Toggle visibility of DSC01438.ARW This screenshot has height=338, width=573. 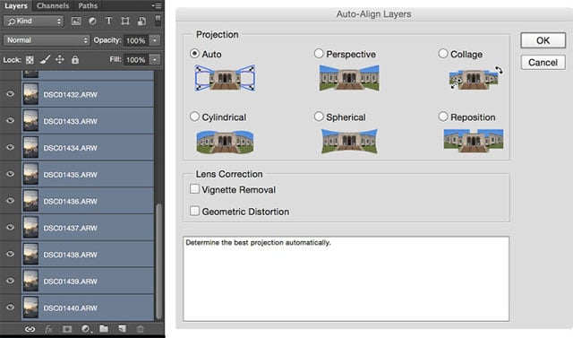click(x=10, y=255)
